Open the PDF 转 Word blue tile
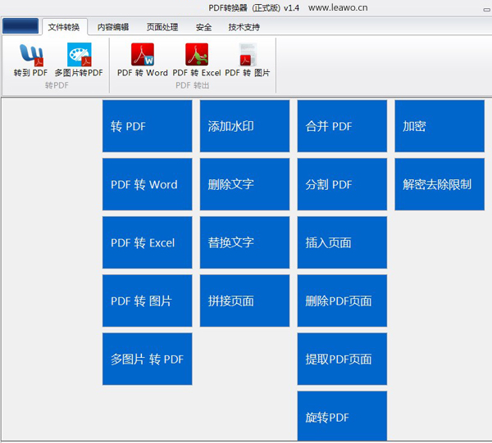This screenshot has width=492, height=443. coord(147,184)
